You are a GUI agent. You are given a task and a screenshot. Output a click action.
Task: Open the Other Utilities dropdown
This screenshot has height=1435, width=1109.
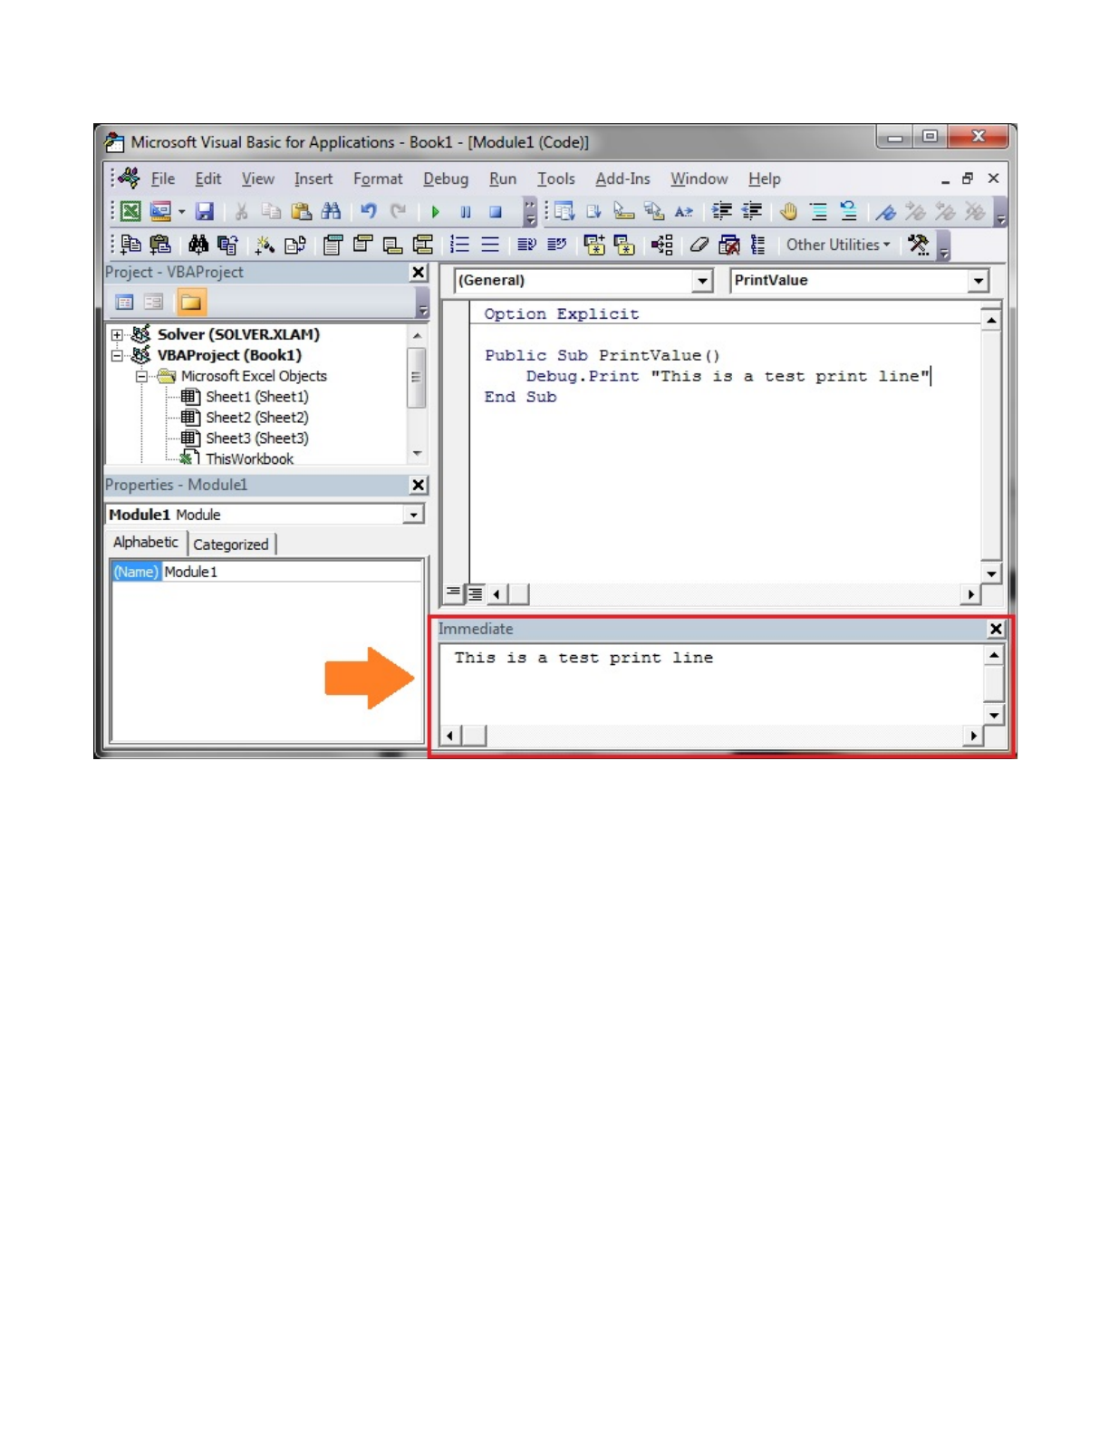coord(838,245)
